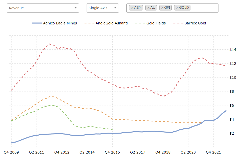
Task: Remove the AU ticker tag
Action: tap(148, 7)
